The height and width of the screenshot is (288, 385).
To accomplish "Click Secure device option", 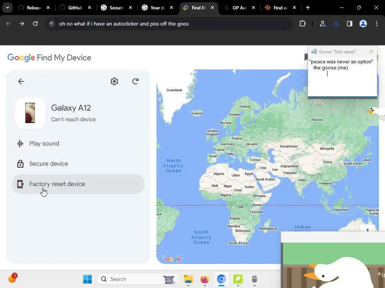I will (78, 163).
